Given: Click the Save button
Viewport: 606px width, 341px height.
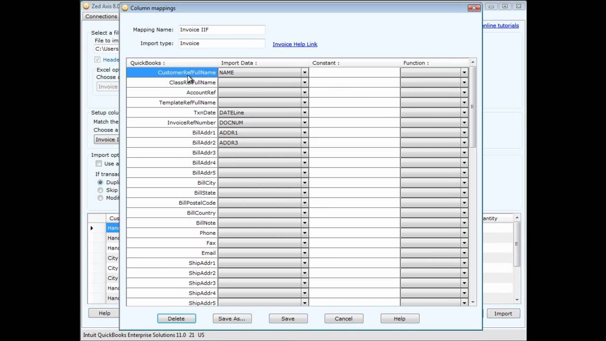Looking at the screenshot, I should point(288,319).
